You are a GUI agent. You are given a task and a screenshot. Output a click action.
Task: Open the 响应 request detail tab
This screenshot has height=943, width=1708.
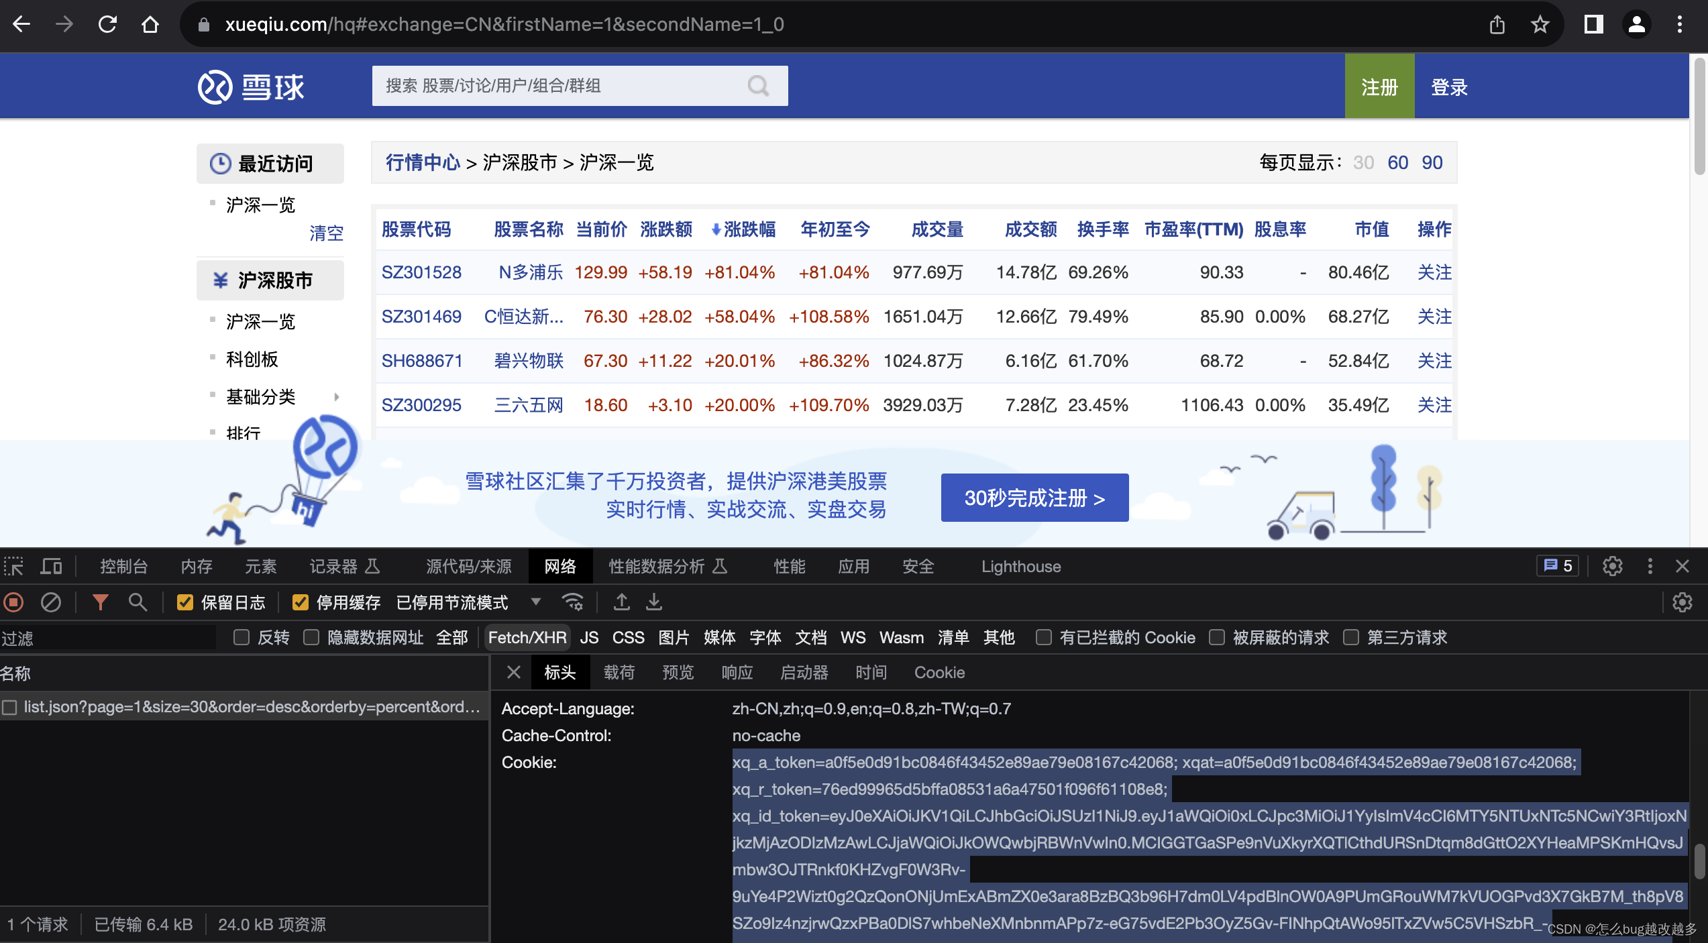(x=737, y=673)
